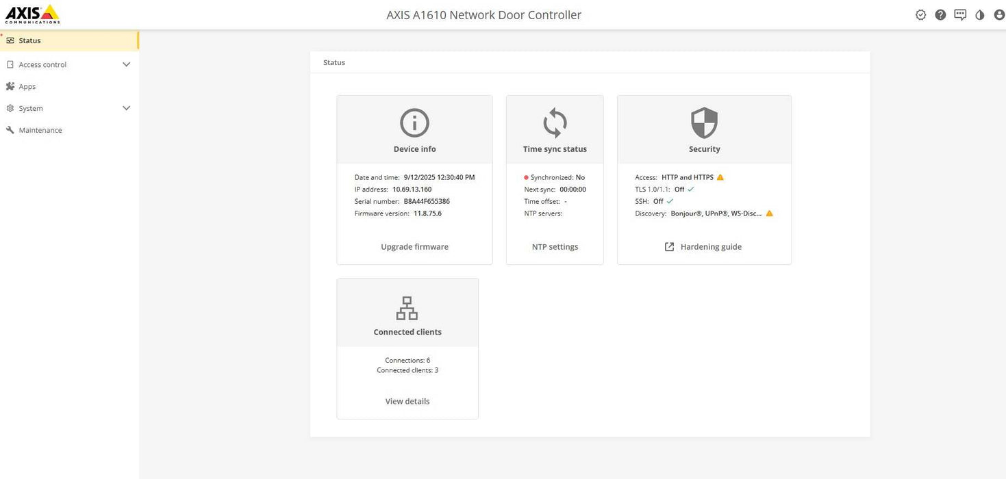Click the Connected clients network icon
1006x479 pixels.
point(407,308)
